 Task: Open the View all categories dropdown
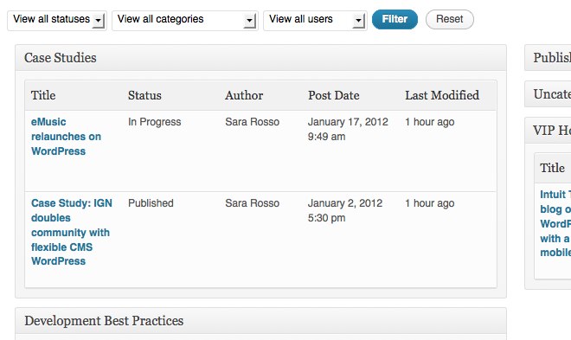tap(184, 21)
